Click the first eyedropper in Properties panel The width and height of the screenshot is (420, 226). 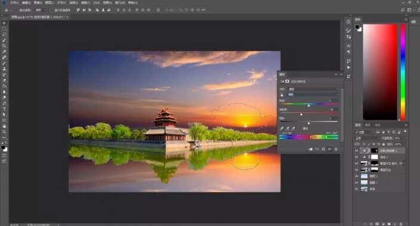pyautogui.click(x=282, y=128)
